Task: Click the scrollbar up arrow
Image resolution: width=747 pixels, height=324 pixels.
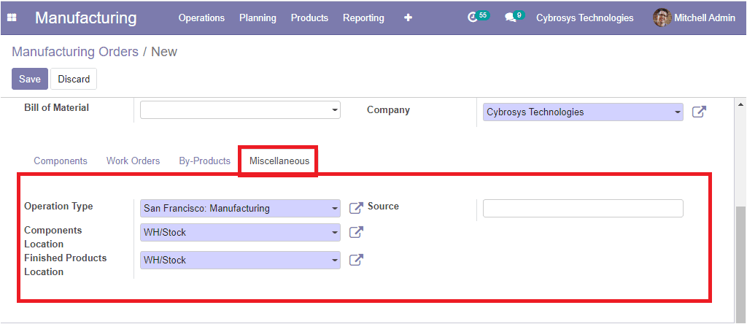Action: tap(741, 104)
